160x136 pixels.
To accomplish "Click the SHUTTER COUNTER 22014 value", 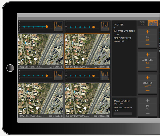I will pyautogui.click(x=116, y=34).
